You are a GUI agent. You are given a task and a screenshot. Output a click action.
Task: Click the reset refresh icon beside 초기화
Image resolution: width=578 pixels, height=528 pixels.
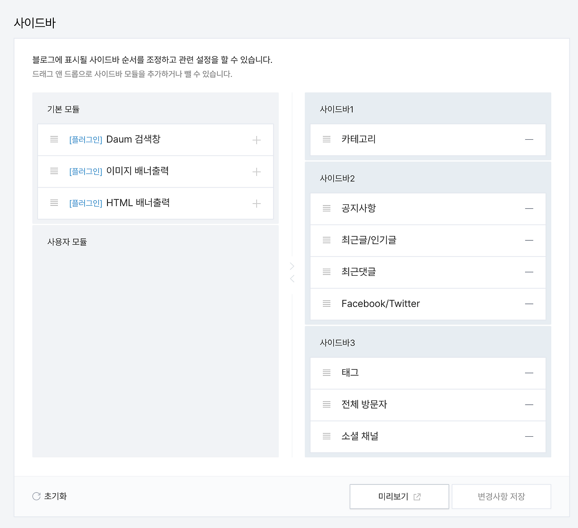(x=36, y=496)
